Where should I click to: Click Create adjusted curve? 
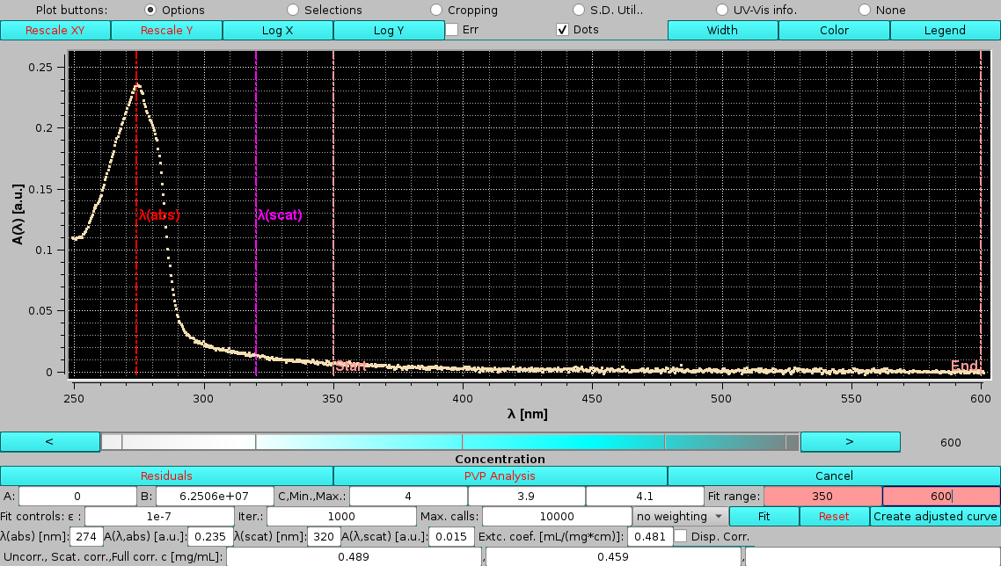coord(935,516)
